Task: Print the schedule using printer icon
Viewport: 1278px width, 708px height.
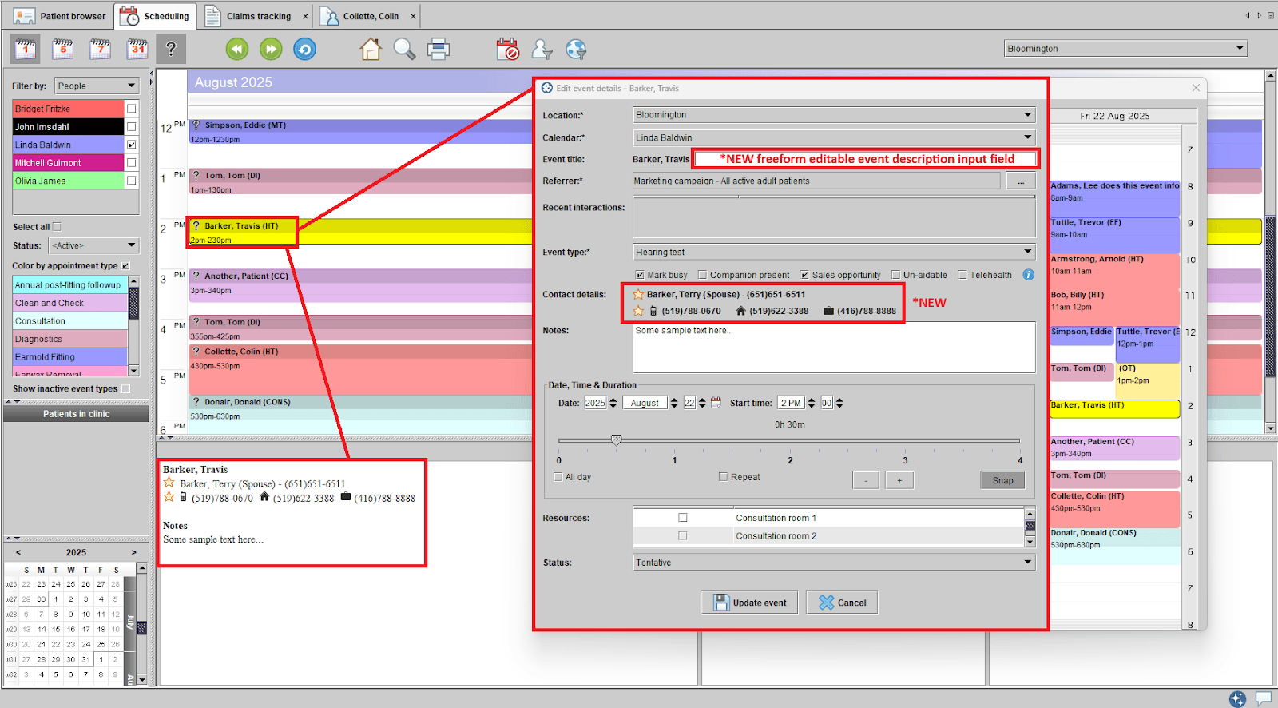Action: [439, 50]
